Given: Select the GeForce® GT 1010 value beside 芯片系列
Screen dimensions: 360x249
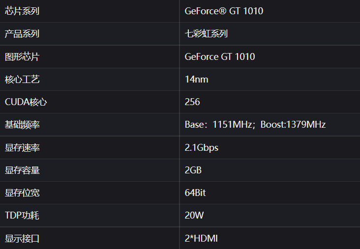Looking at the screenshot, I should point(224,11).
